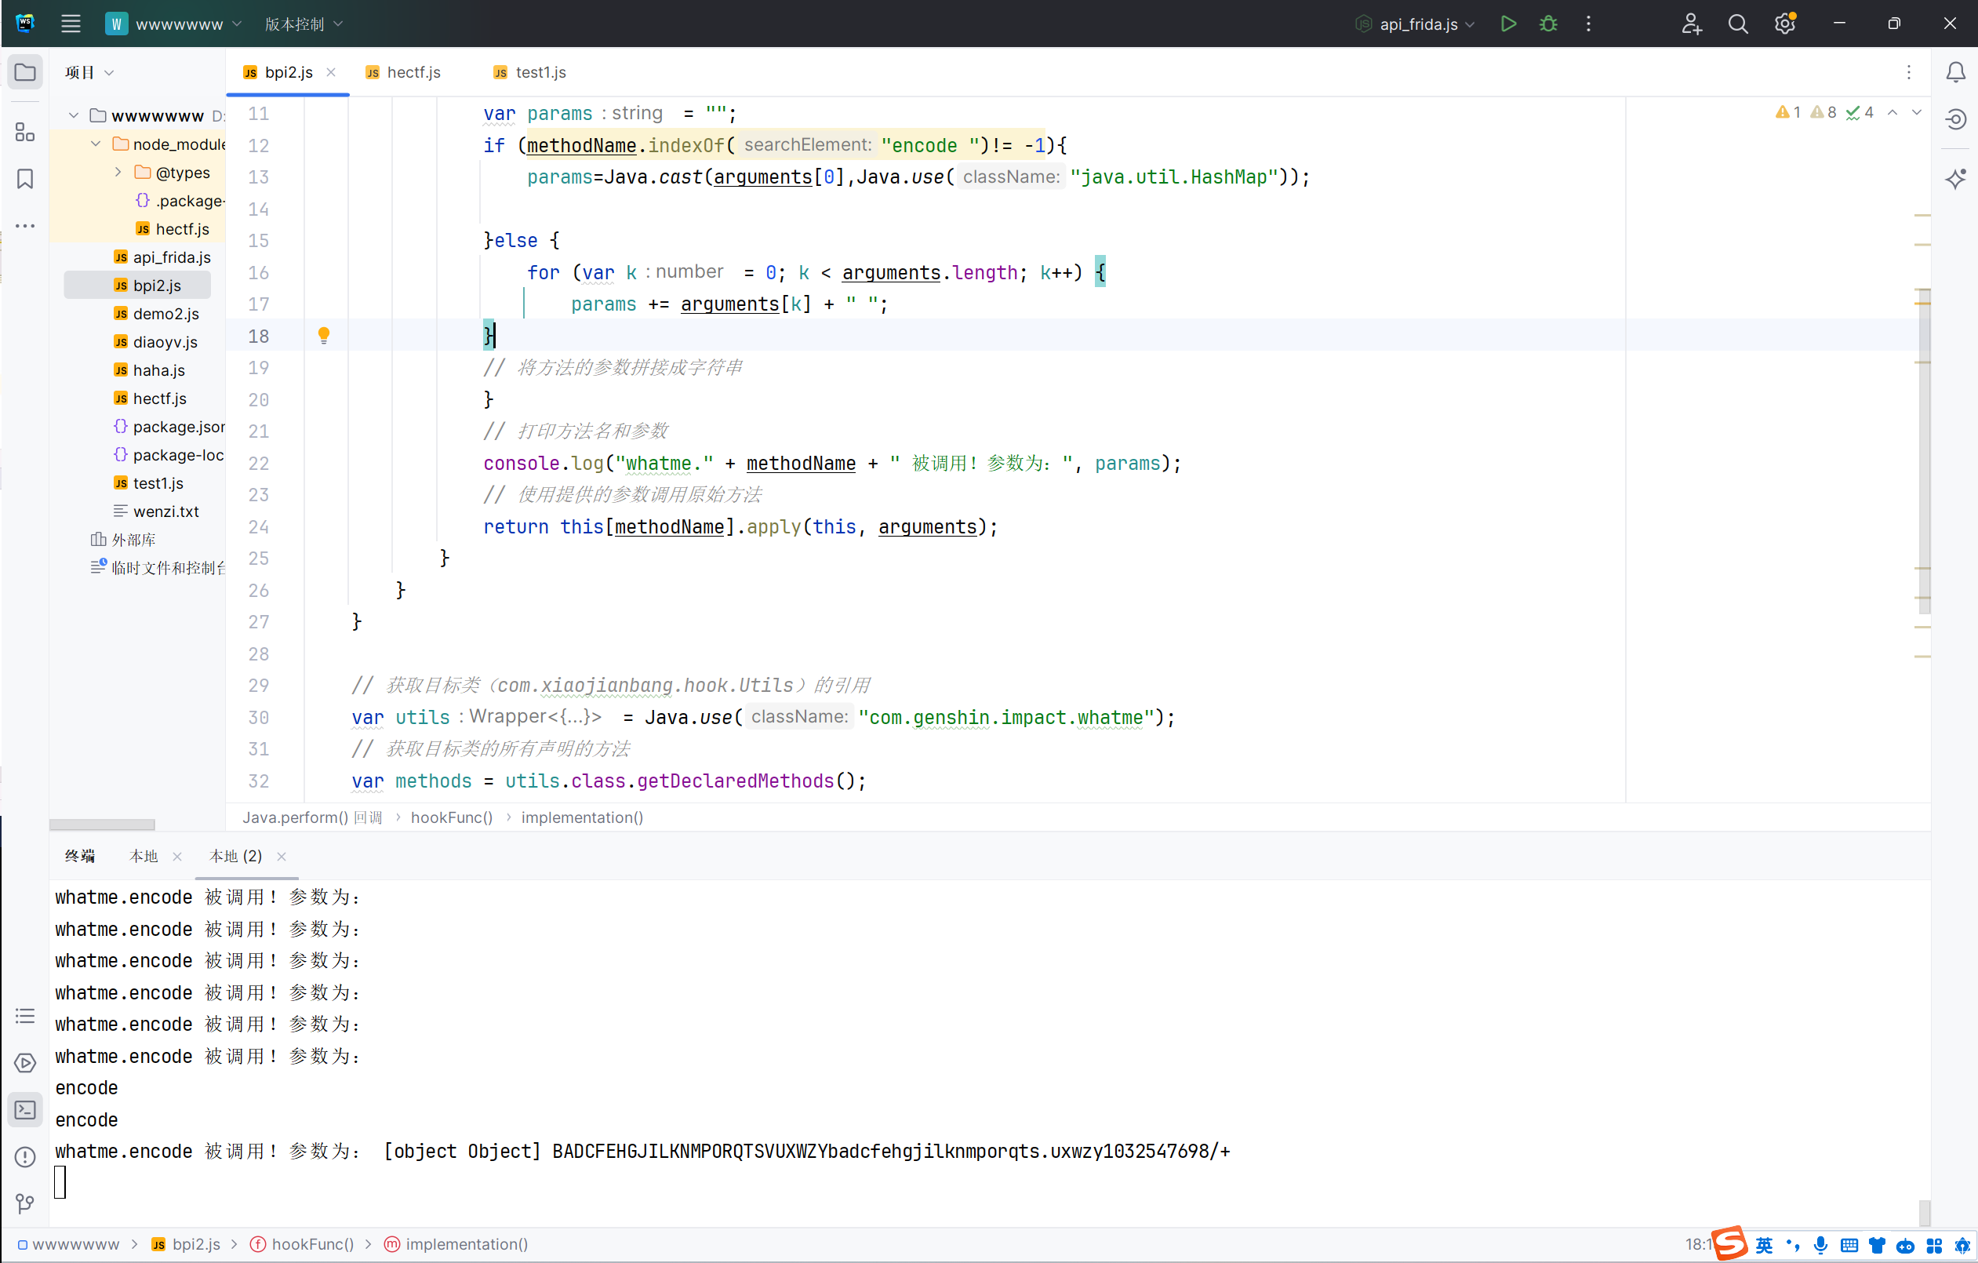Screen dimensions: 1978x1263
Task: Open the 版本控制 dropdown
Action: tap(303, 24)
